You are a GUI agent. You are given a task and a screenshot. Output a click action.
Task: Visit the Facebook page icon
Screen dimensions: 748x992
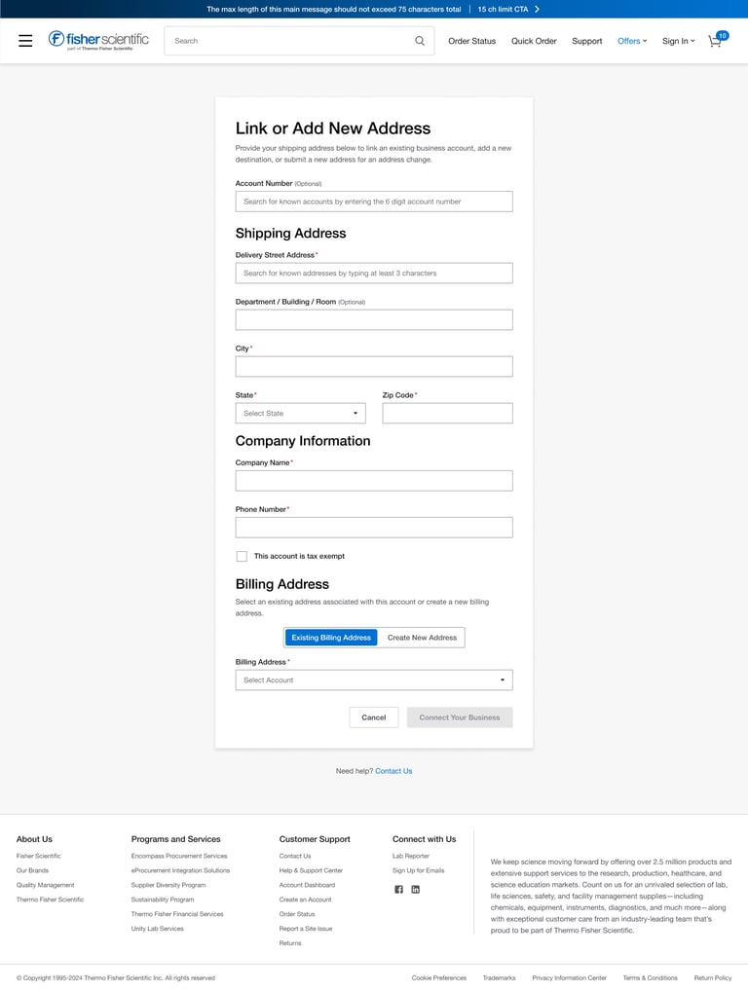tap(398, 890)
